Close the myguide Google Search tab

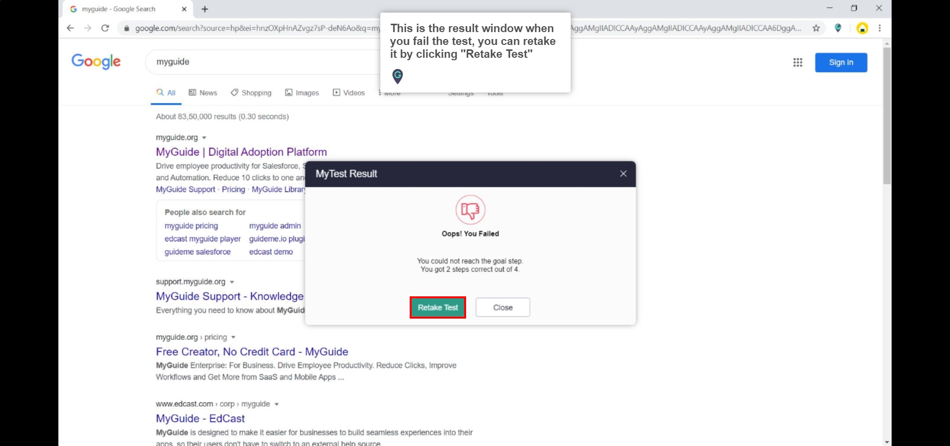(184, 9)
